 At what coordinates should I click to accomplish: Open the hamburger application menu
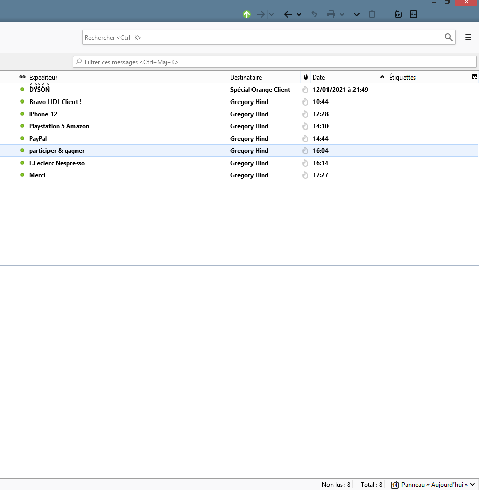(x=468, y=37)
